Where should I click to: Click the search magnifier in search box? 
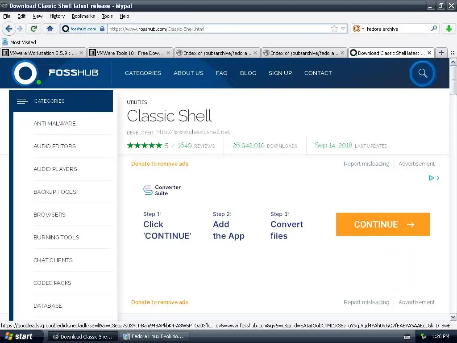[434, 29]
